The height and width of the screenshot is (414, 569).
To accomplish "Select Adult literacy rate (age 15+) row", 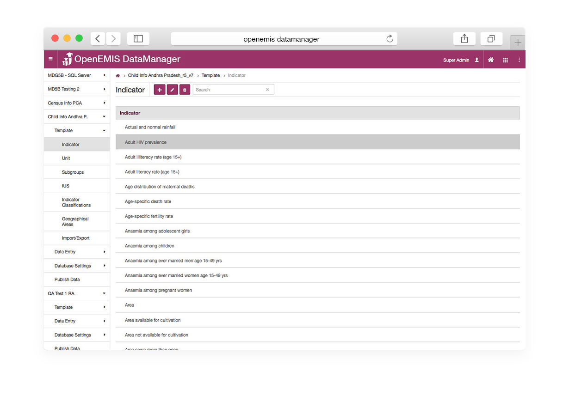I will tap(318, 172).
